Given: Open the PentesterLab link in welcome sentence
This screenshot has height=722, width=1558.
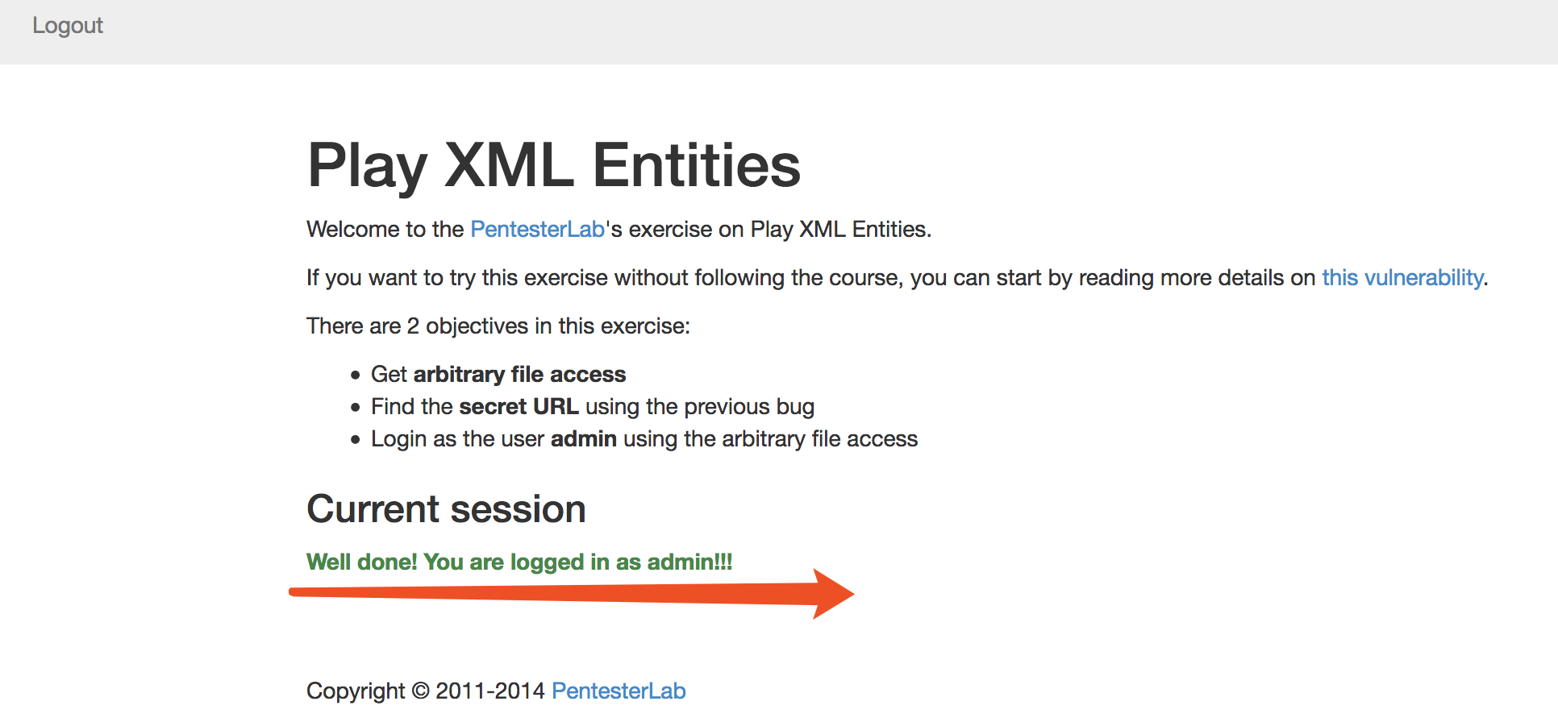Looking at the screenshot, I should point(537,230).
